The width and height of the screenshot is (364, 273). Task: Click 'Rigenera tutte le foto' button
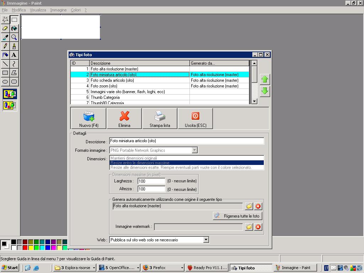pos(237,216)
